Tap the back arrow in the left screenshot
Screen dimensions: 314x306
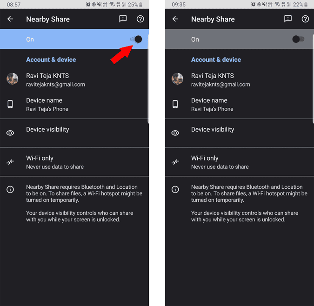(10, 19)
